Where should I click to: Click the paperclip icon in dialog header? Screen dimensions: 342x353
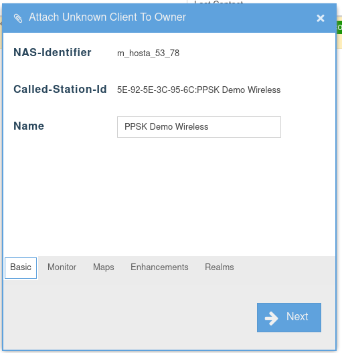click(x=18, y=18)
